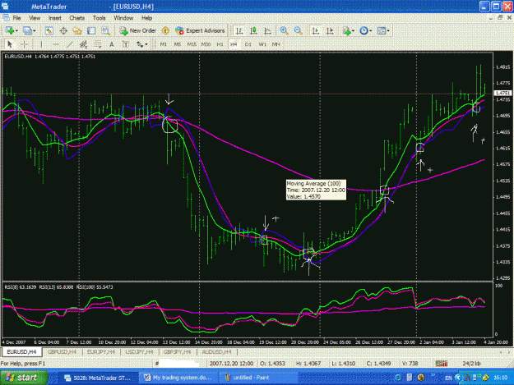This screenshot has height=385, width=514.
Task: Set timeframe to MN
Action: (x=276, y=44)
